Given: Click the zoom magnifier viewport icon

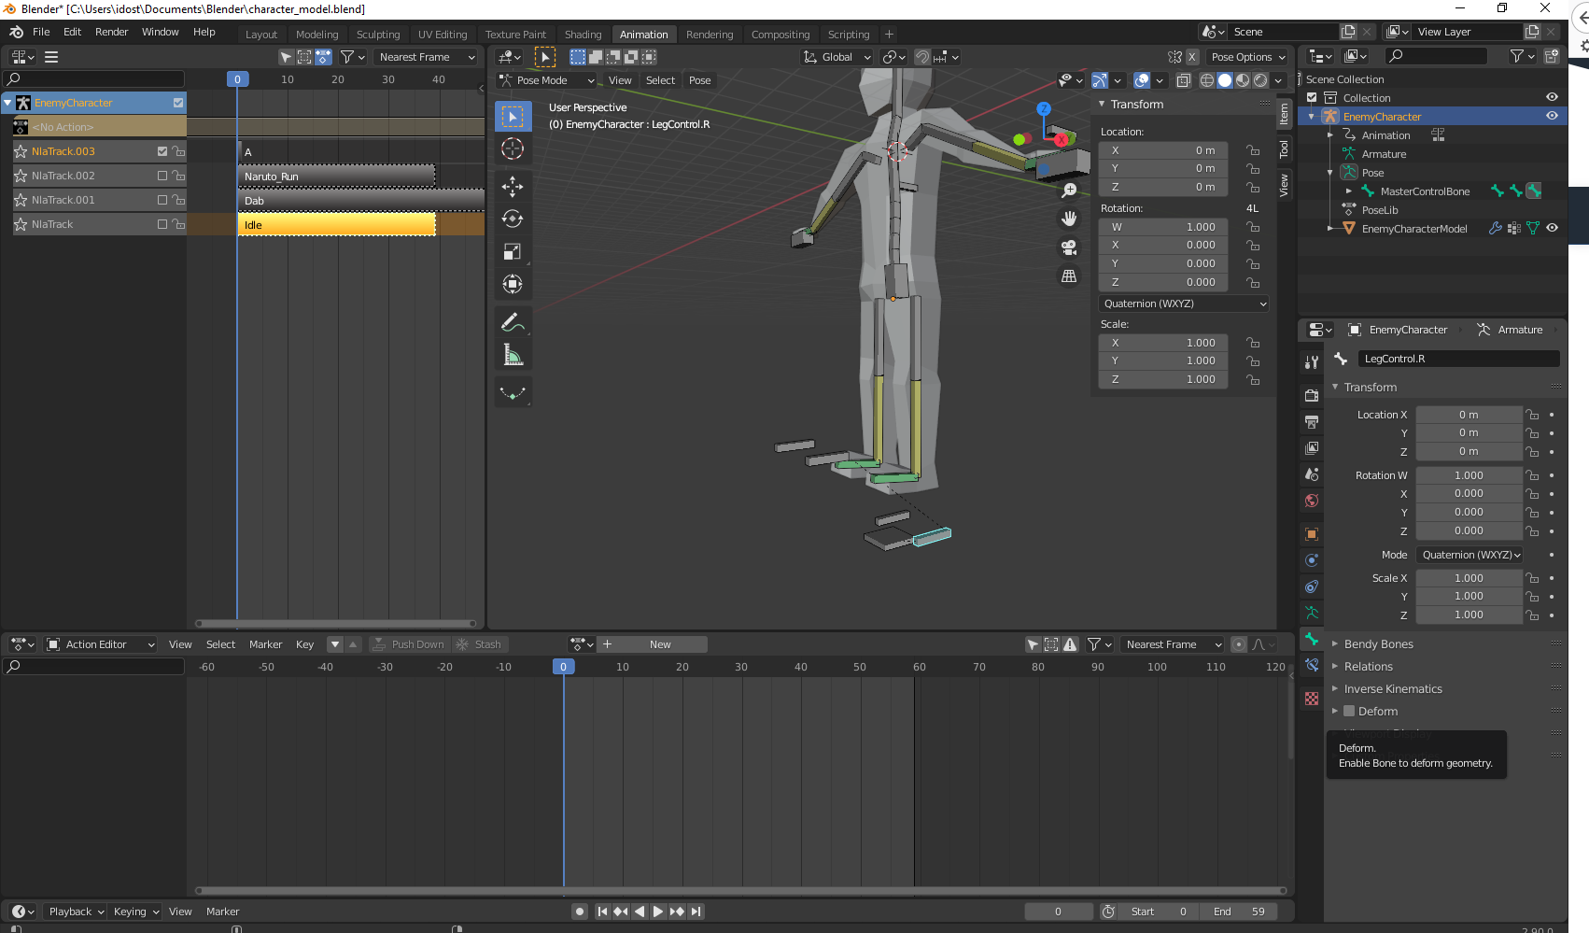Looking at the screenshot, I should pos(1069,191).
